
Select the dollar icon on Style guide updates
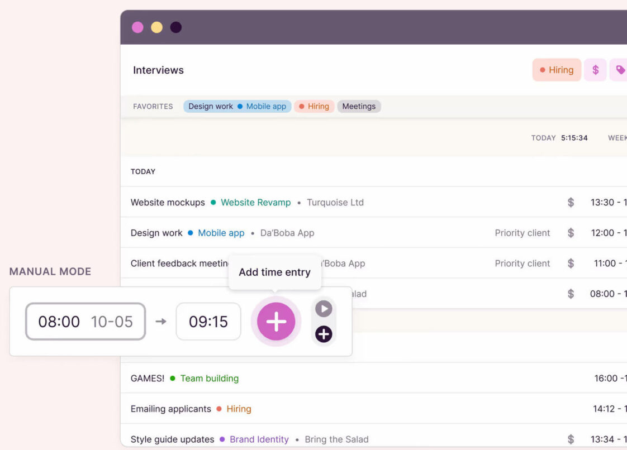tap(571, 439)
